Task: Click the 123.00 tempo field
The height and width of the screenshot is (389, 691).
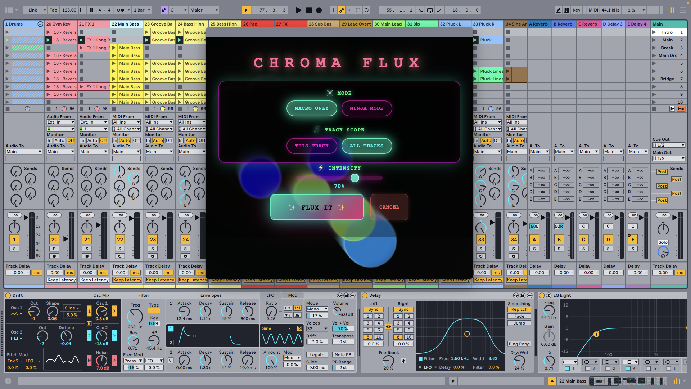Action: pyautogui.click(x=69, y=10)
